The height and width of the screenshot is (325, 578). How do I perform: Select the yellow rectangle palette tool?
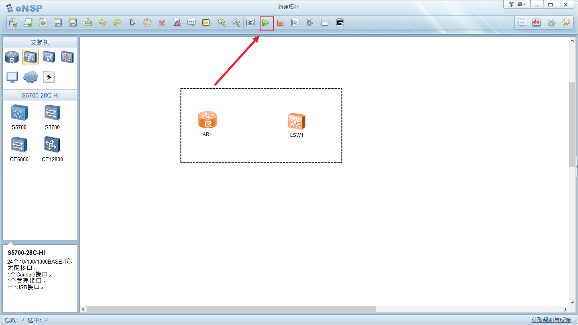point(206,22)
